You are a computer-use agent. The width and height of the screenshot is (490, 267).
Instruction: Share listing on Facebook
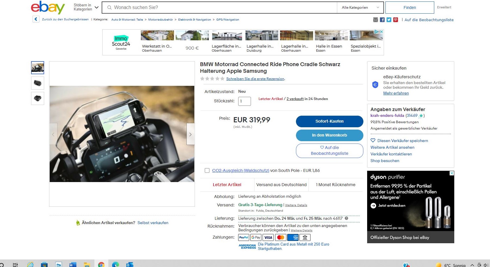pos(382,20)
